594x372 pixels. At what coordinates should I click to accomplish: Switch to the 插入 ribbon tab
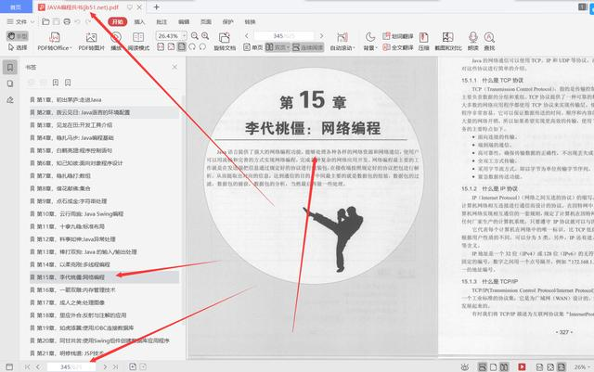(x=140, y=21)
